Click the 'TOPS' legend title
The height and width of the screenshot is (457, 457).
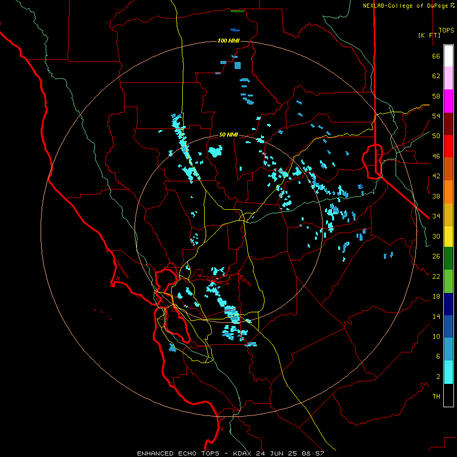click(x=446, y=30)
